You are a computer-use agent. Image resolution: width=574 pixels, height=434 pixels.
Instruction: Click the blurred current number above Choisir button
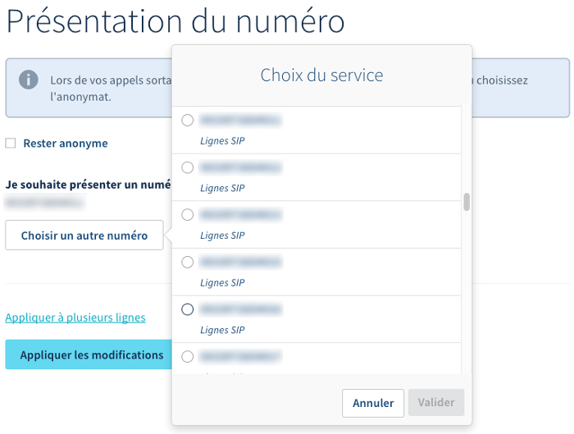[x=39, y=202]
